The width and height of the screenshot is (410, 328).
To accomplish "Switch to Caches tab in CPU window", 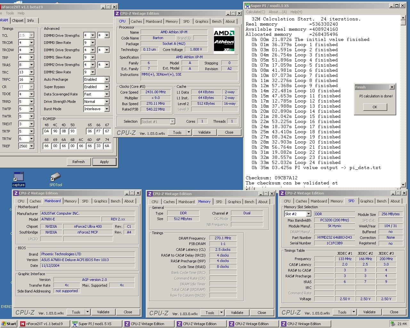I will coord(136,21).
